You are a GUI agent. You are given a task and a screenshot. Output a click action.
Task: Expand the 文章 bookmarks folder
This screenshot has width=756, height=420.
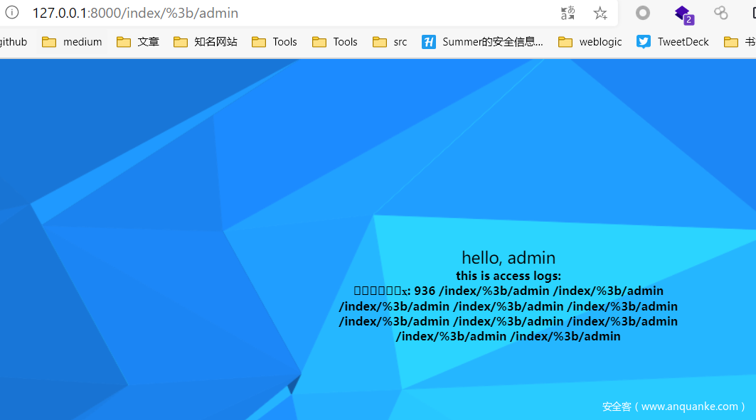point(138,42)
